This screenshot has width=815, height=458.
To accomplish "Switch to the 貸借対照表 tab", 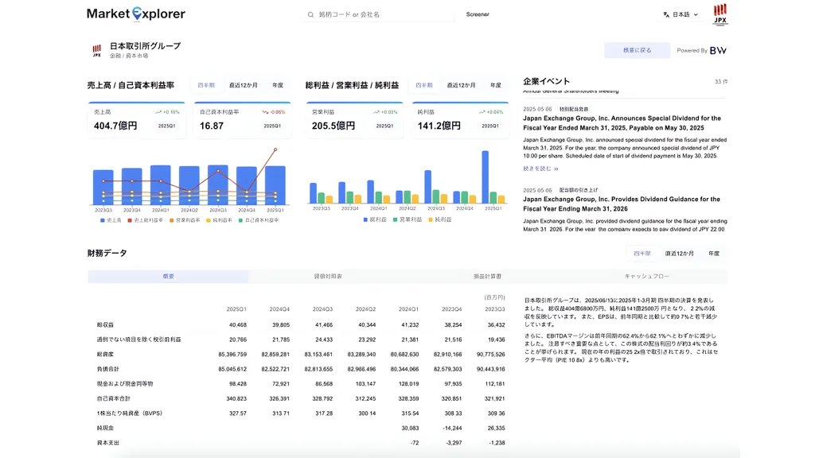I will pyautogui.click(x=328, y=276).
